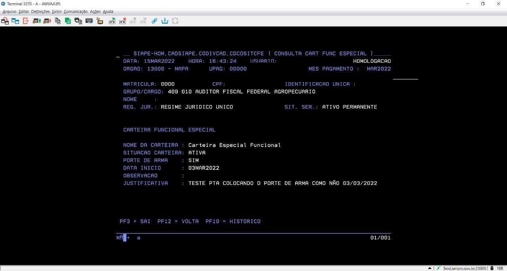Click the PF10 = HISTORICO option
This screenshot has width=507, height=271.
233,222
